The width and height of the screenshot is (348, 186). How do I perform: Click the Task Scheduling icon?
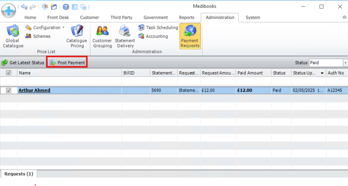click(x=141, y=28)
